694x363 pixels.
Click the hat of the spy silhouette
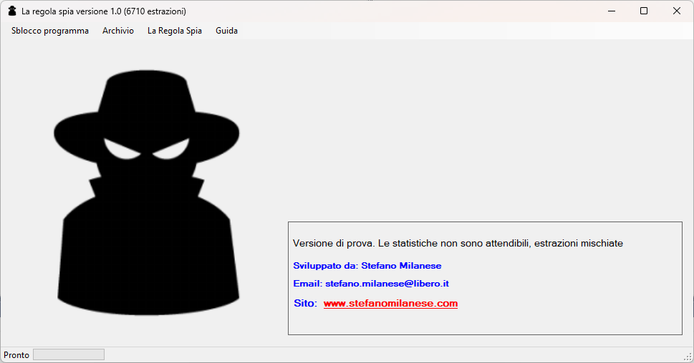(147, 116)
